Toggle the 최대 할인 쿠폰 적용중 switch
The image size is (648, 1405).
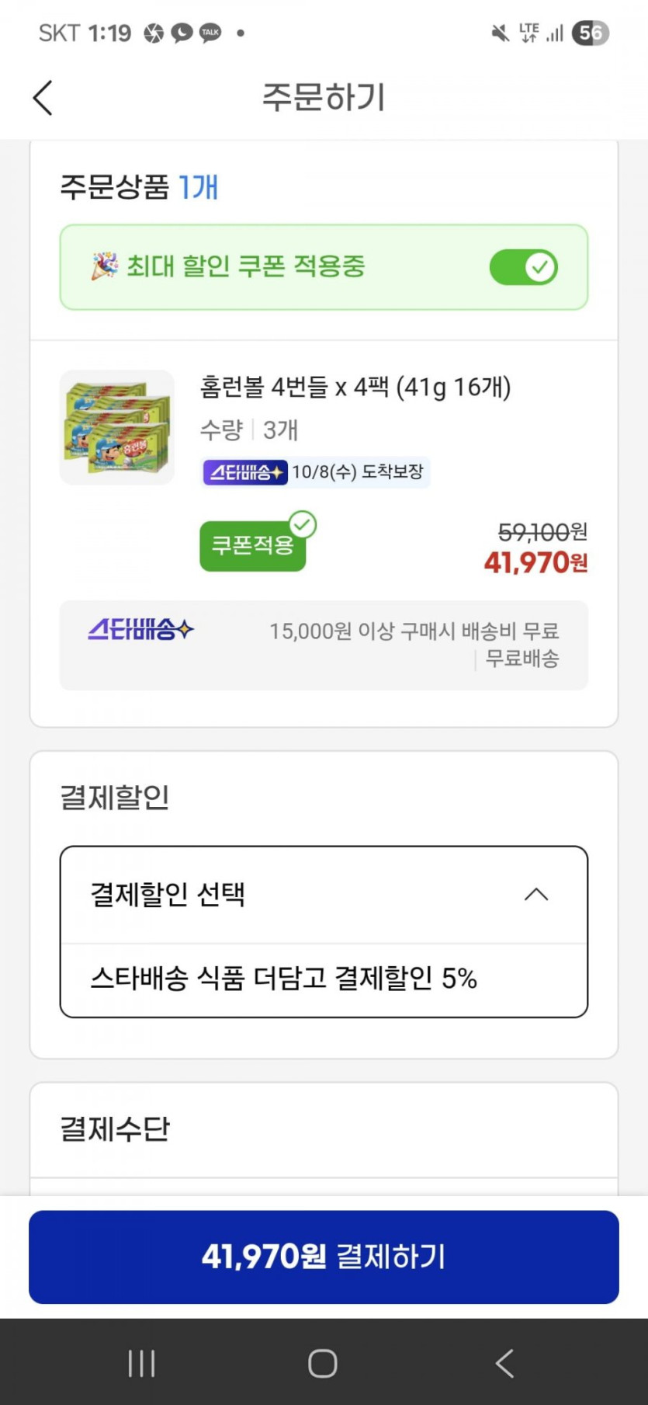point(523,267)
